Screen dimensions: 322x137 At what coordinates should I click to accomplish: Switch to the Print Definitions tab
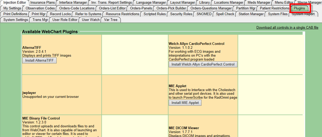pyautogui.click(x=15, y=14)
